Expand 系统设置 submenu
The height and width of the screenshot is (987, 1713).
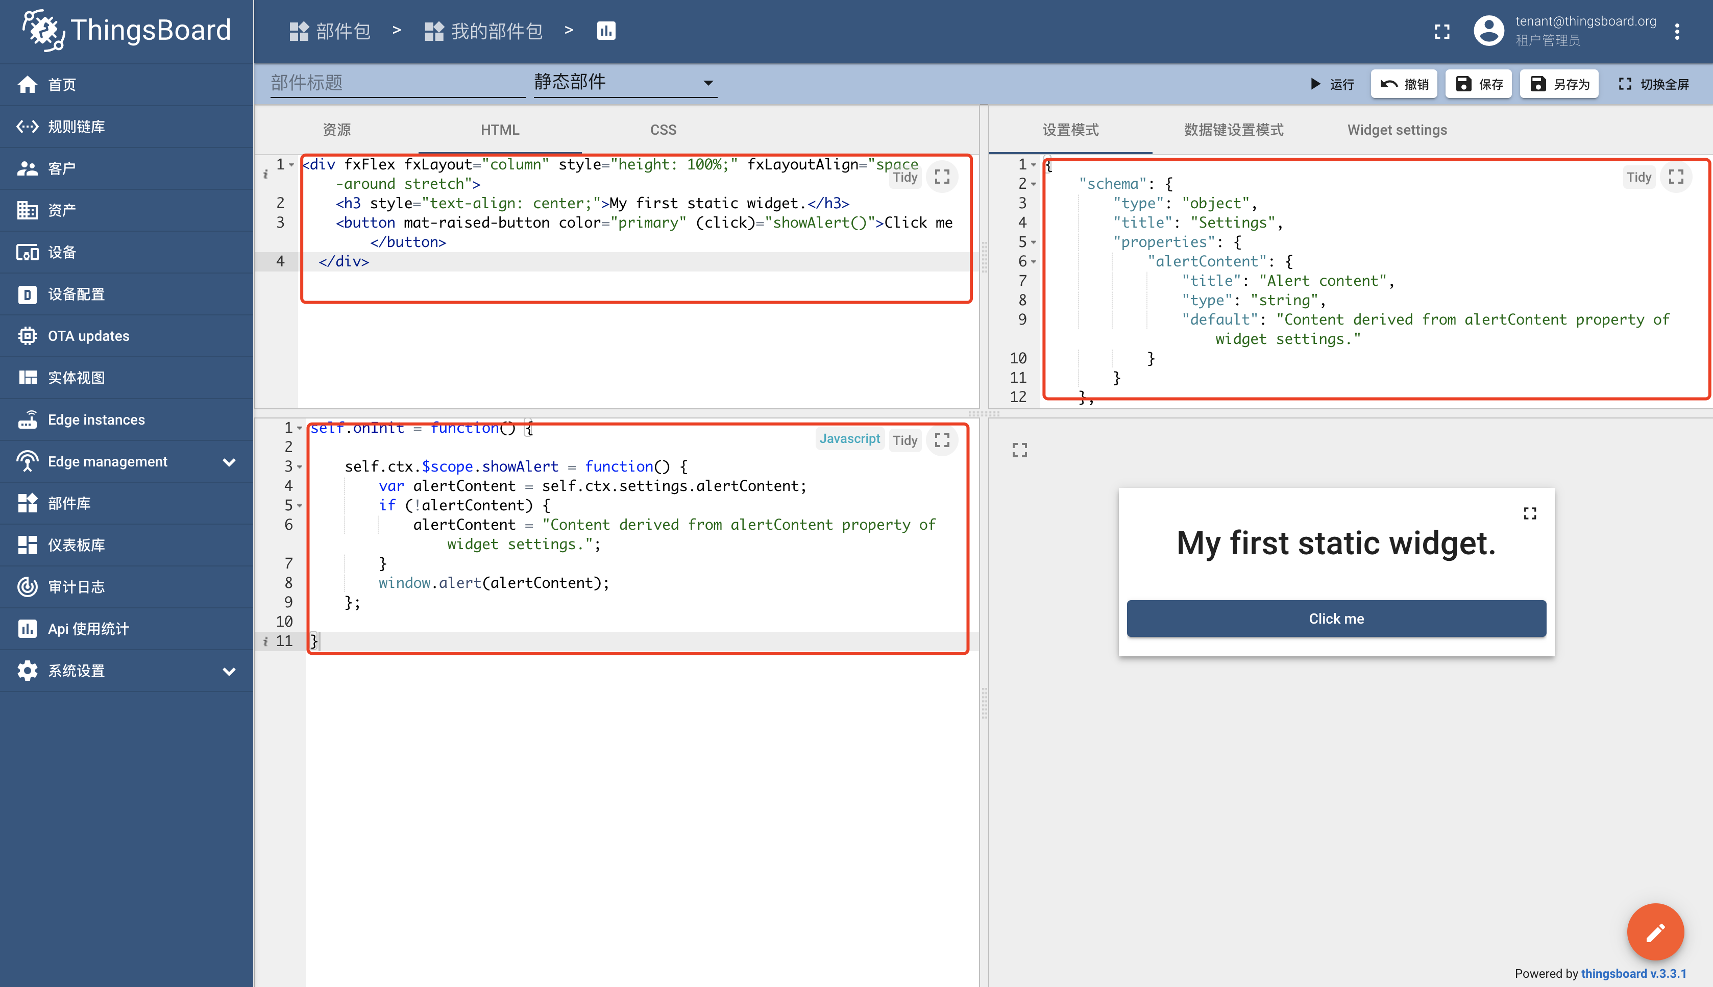[x=229, y=671]
